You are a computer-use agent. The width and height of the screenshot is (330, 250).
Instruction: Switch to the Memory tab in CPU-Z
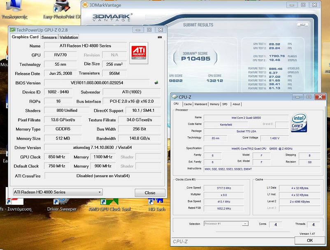click(214, 104)
